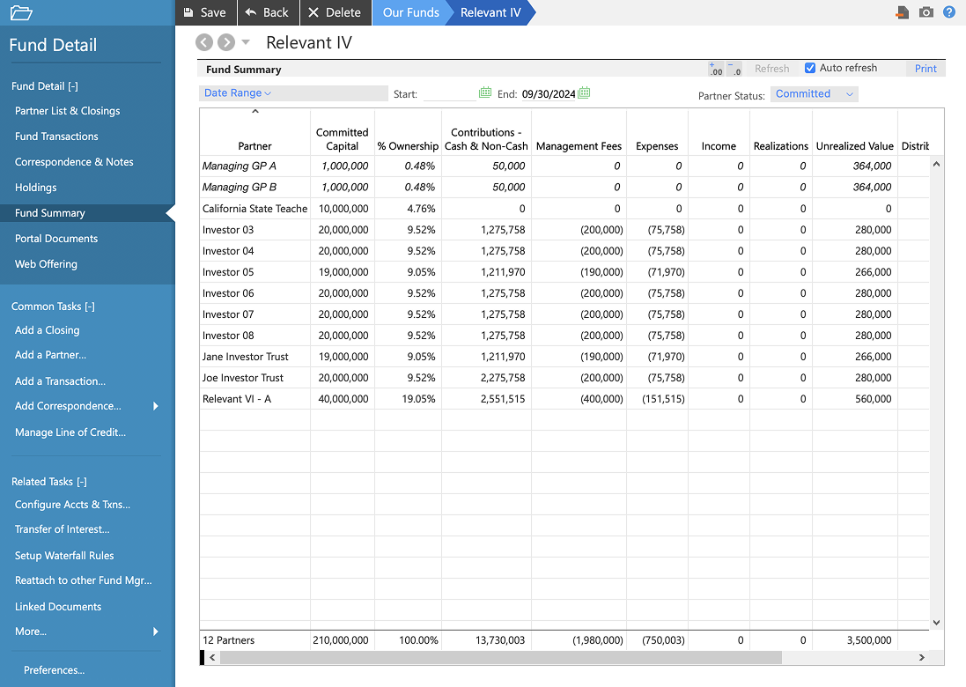
Task: Open the End date calendar picker
Action: coord(584,93)
